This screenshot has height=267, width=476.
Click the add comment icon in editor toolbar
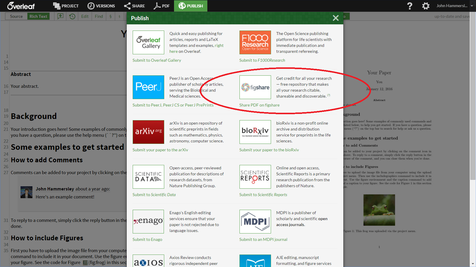[x=60, y=16]
